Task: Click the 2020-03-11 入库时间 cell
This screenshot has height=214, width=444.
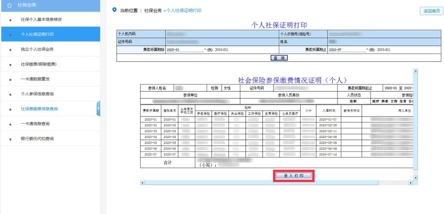Action: click(x=328, y=131)
